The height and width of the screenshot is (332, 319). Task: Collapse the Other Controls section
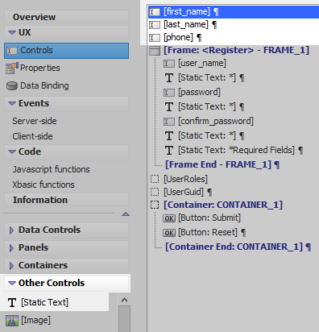(x=12, y=284)
